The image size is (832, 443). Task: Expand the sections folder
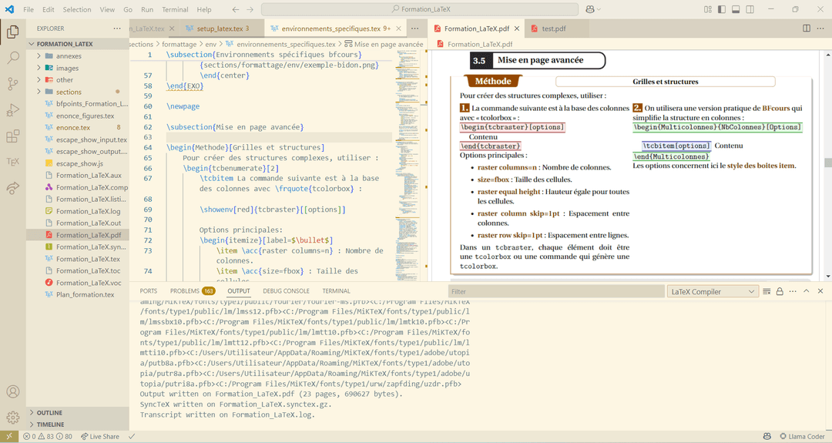pos(69,92)
